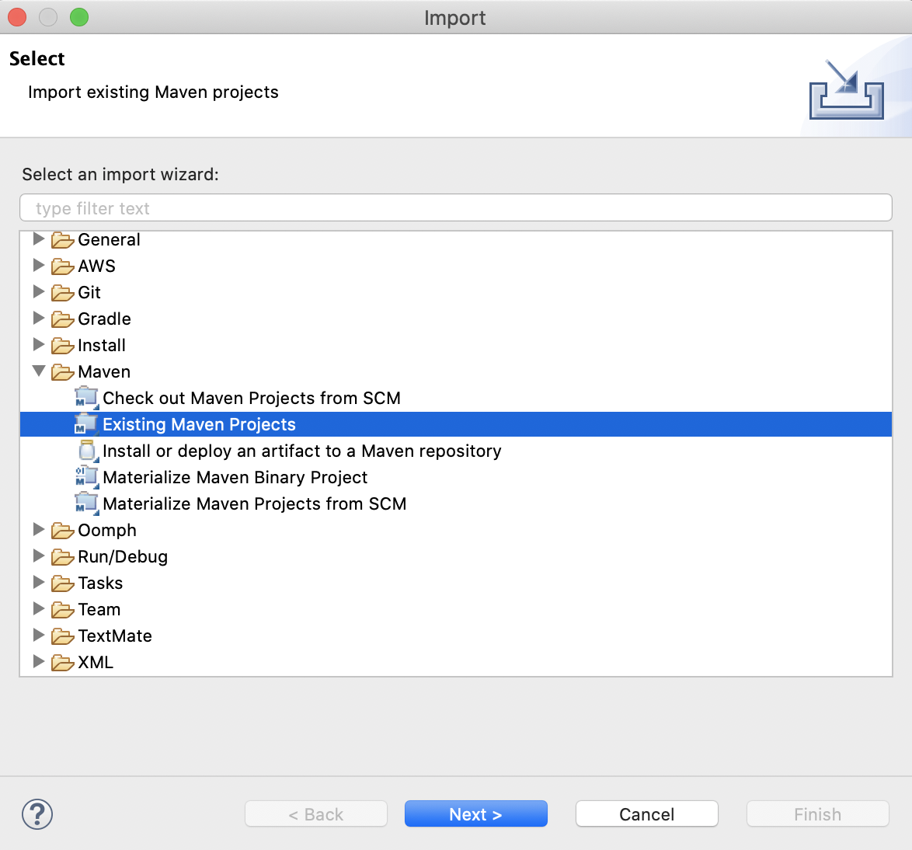Click the XML folder icon
The height and width of the screenshot is (850, 912).
pyautogui.click(x=62, y=663)
